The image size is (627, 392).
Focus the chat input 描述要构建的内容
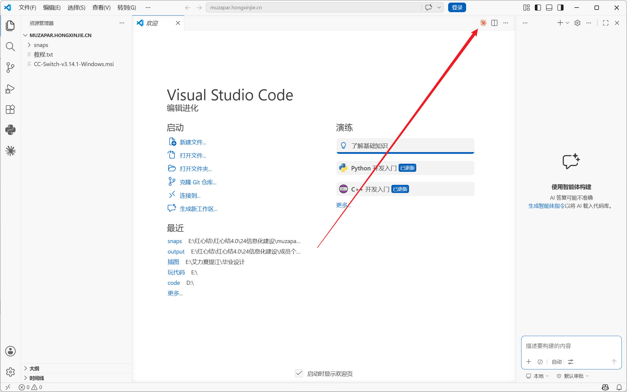point(571,346)
